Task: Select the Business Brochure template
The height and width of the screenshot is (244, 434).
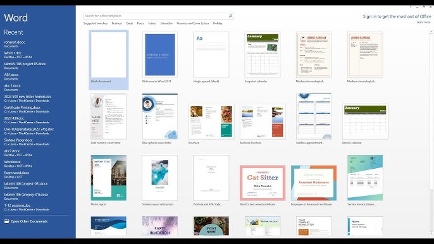Action: coord(263,124)
